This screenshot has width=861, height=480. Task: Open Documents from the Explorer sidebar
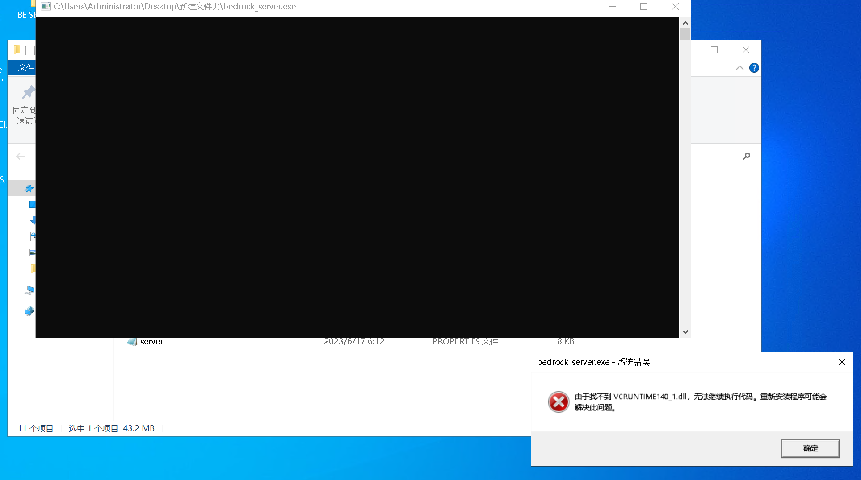click(x=33, y=236)
